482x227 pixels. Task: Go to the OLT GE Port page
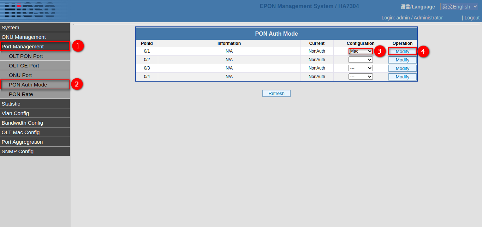(35, 66)
